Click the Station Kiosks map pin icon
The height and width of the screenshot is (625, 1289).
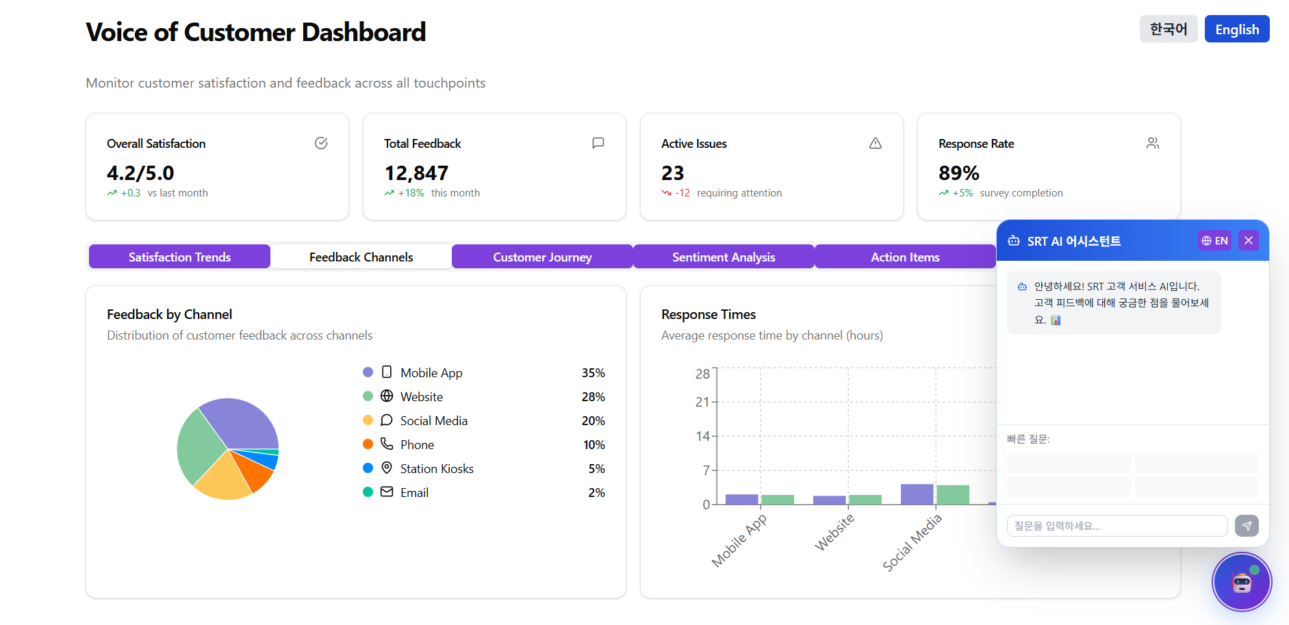pos(387,468)
